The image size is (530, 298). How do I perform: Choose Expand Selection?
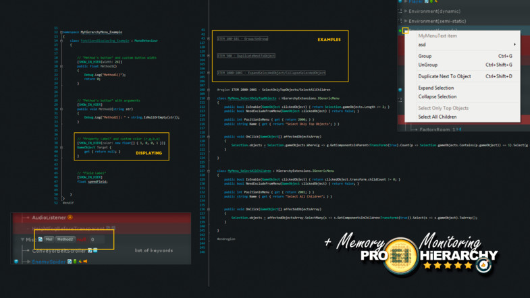(462, 88)
